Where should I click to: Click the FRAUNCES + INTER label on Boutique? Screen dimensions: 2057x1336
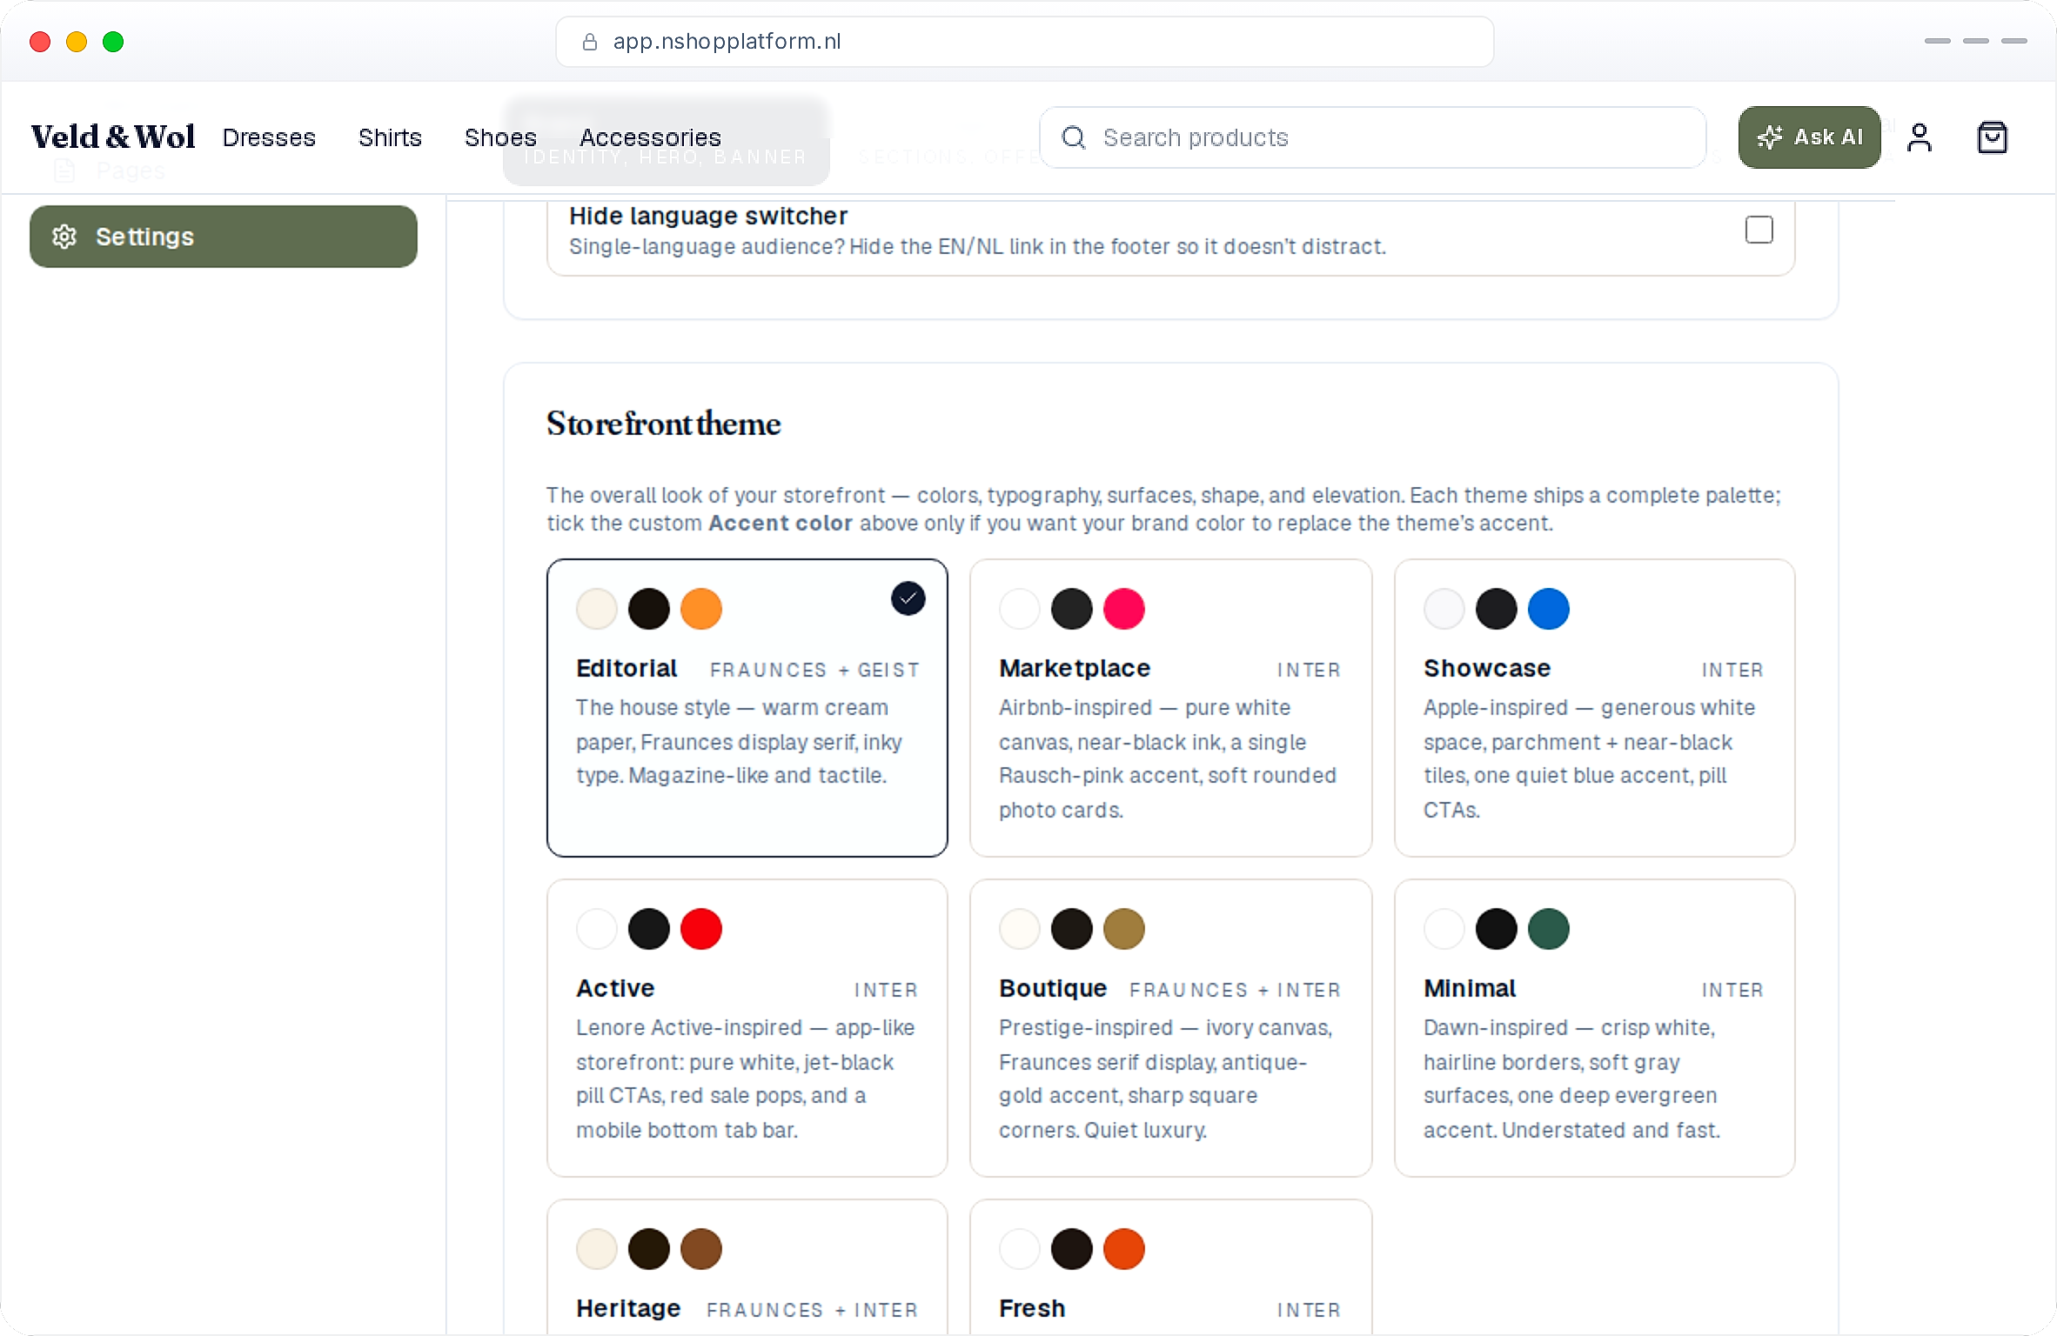coord(1236,990)
